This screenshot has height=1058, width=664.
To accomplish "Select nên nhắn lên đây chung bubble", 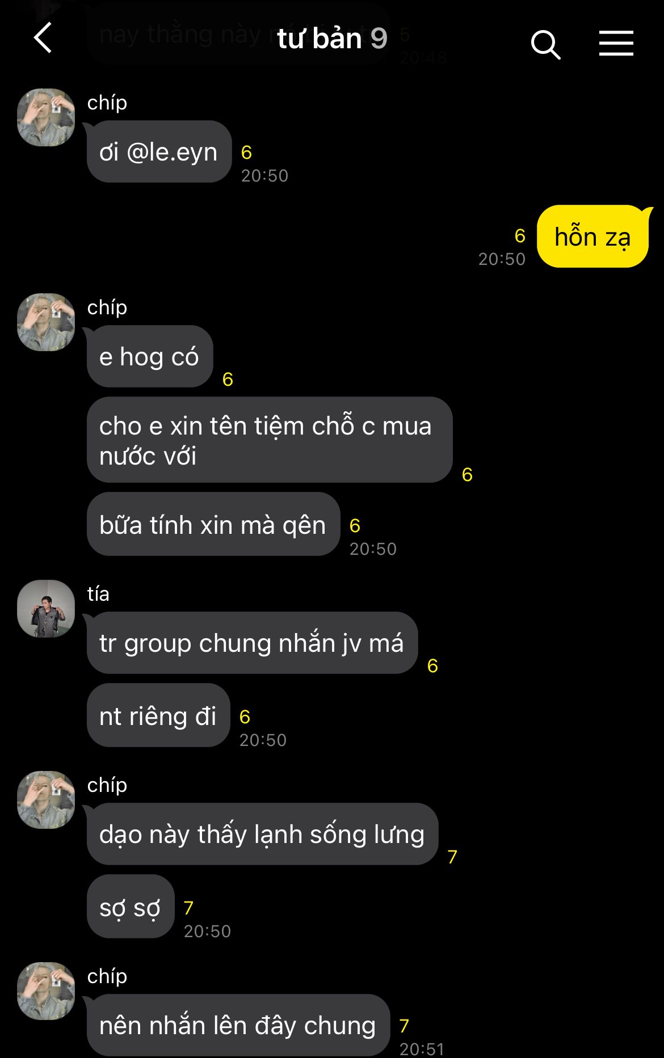I will tap(238, 1025).
